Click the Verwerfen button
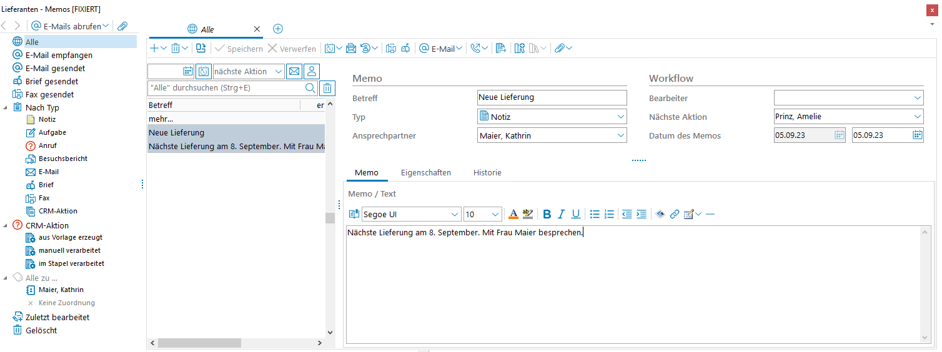 (291, 48)
